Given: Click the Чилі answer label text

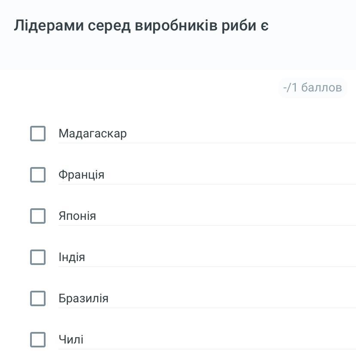Looking at the screenshot, I should (71, 340).
